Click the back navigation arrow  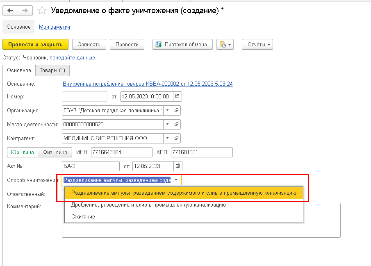coord(10,11)
